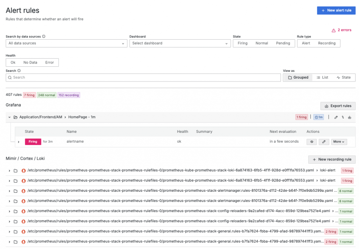Screen dimensions: 359x249
Task: Click Application/Frontend/AM folder name
Action: (x=41, y=117)
